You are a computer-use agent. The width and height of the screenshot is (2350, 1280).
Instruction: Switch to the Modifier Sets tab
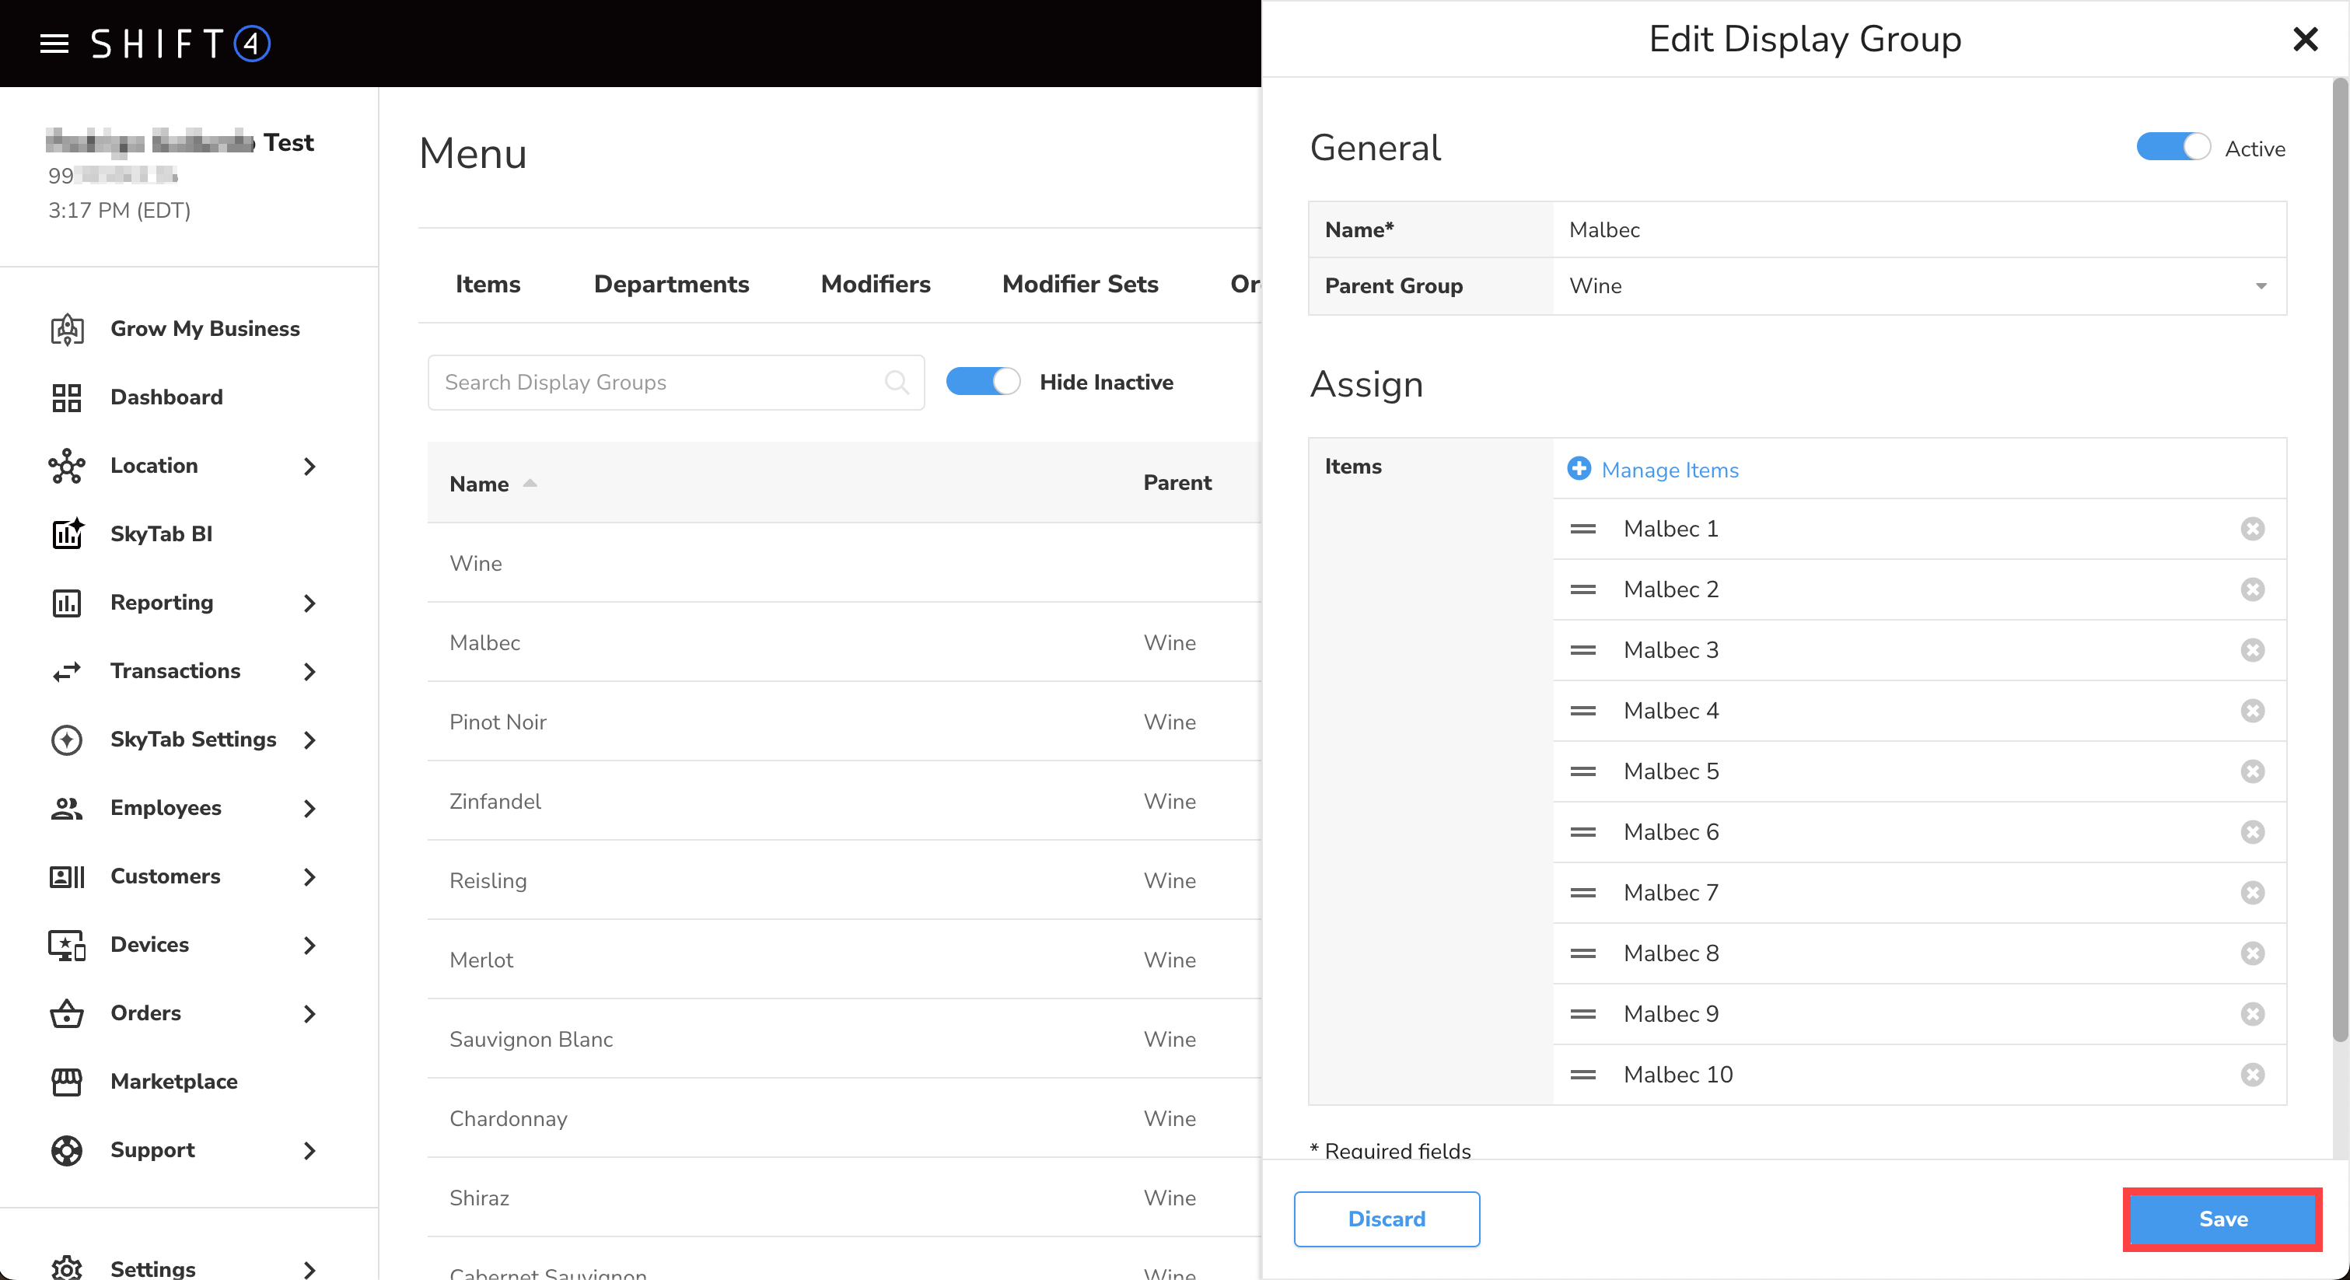click(1080, 285)
